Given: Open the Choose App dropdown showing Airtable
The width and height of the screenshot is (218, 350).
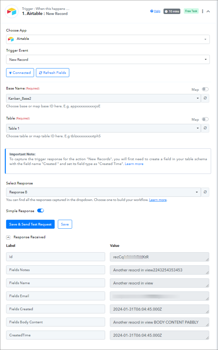Looking at the screenshot, I should point(108,39).
